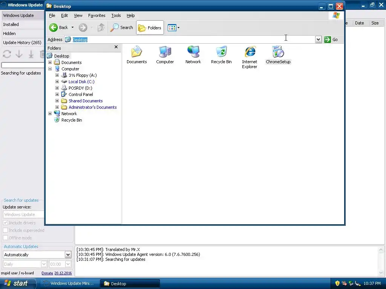386x289 pixels.
Task: Click the refresh icon in Windows Update window
Action: (x=7, y=54)
